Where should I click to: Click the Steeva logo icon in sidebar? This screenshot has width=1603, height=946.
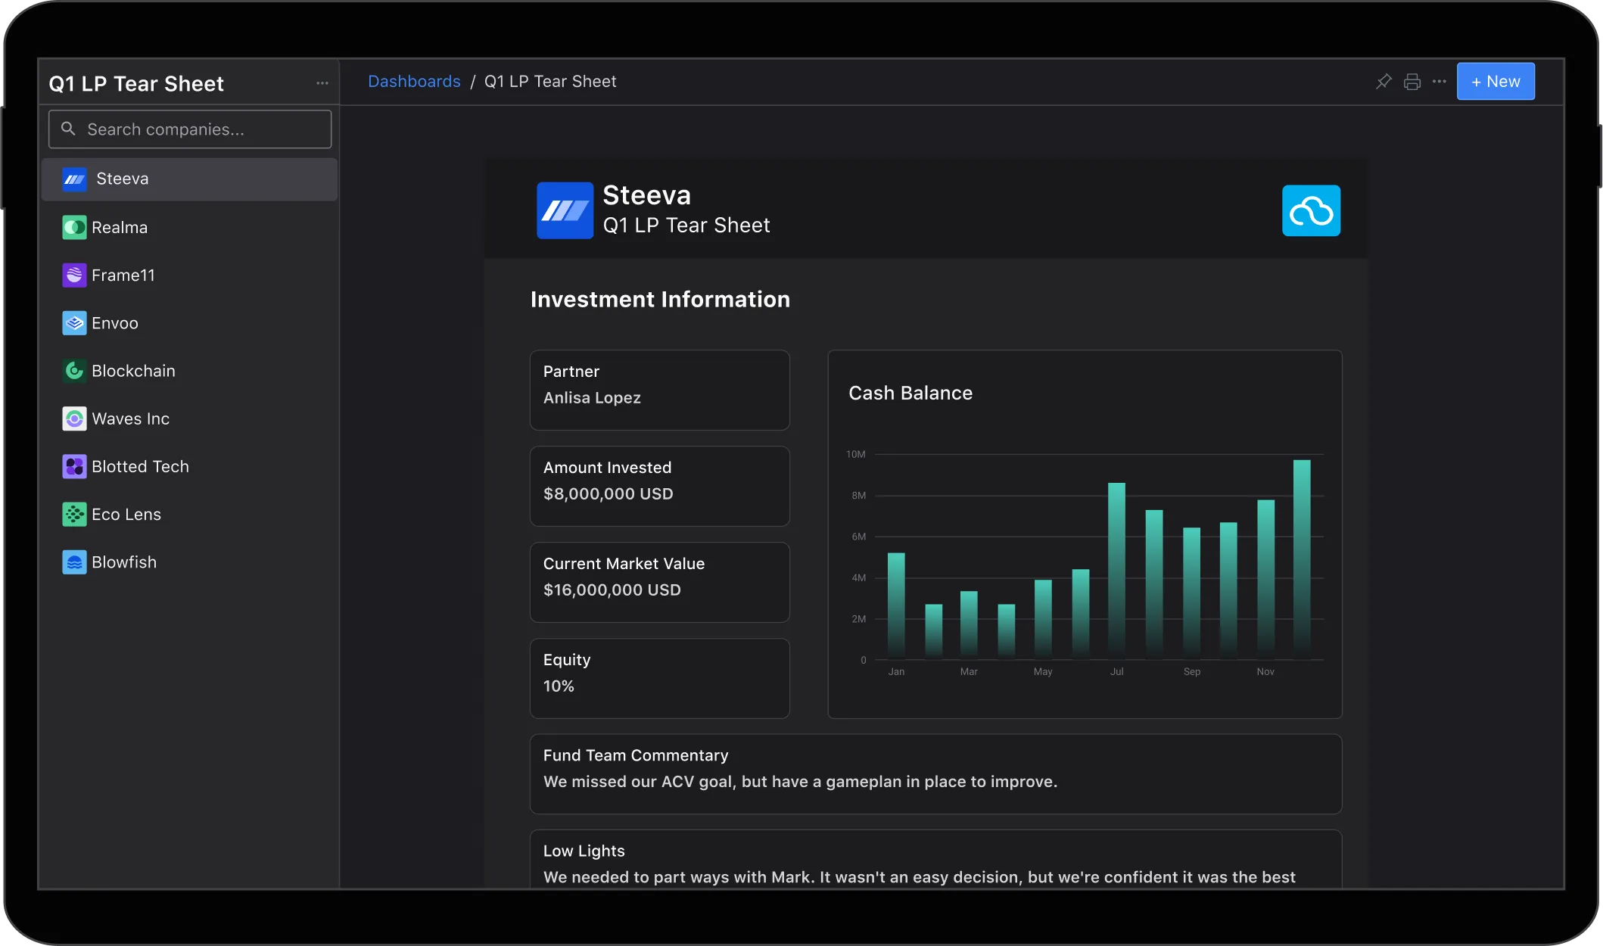[74, 179]
